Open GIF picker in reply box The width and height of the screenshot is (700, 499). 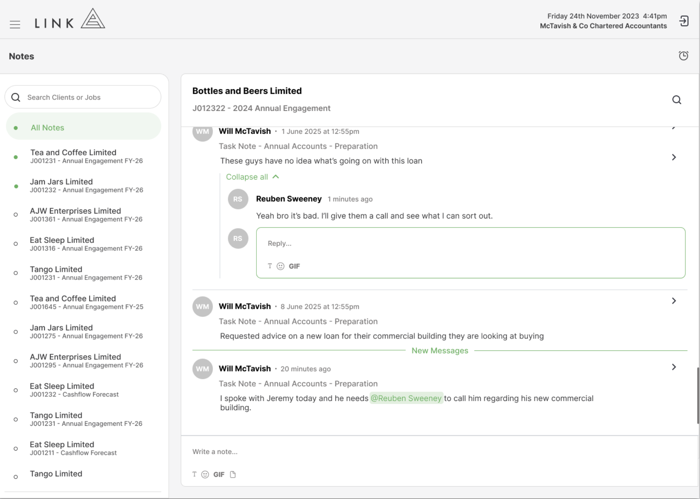294,266
